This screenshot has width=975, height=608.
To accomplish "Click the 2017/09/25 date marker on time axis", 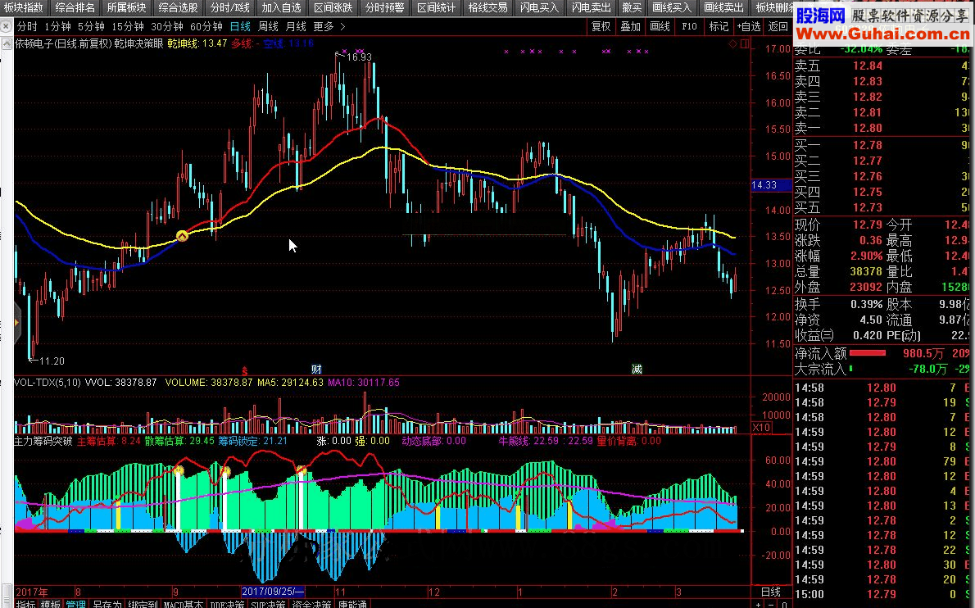I will pos(272,592).
